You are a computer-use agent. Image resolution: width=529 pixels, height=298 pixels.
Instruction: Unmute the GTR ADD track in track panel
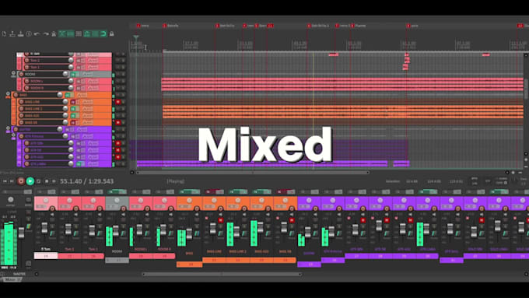[x=118, y=157]
